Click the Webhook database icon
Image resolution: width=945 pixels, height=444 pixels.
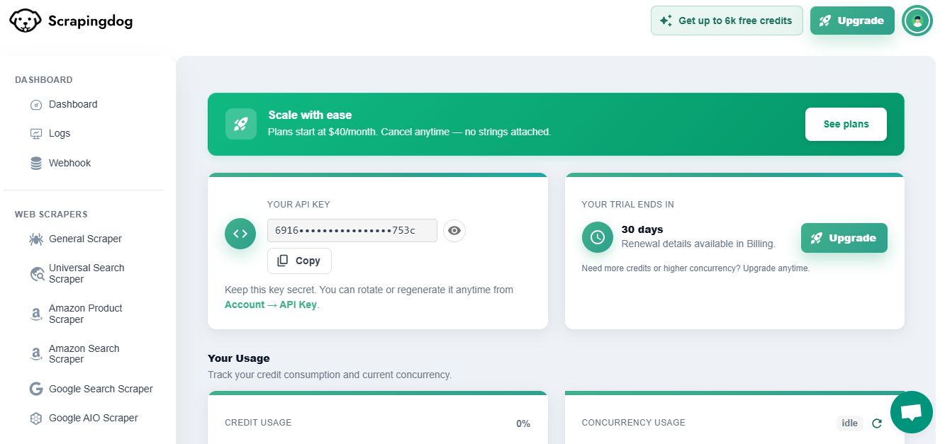click(x=36, y=164)
